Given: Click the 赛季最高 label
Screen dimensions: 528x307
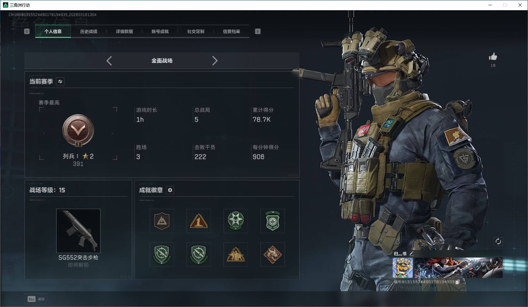Looking at the screenshot, I should (x=49, y=103).
